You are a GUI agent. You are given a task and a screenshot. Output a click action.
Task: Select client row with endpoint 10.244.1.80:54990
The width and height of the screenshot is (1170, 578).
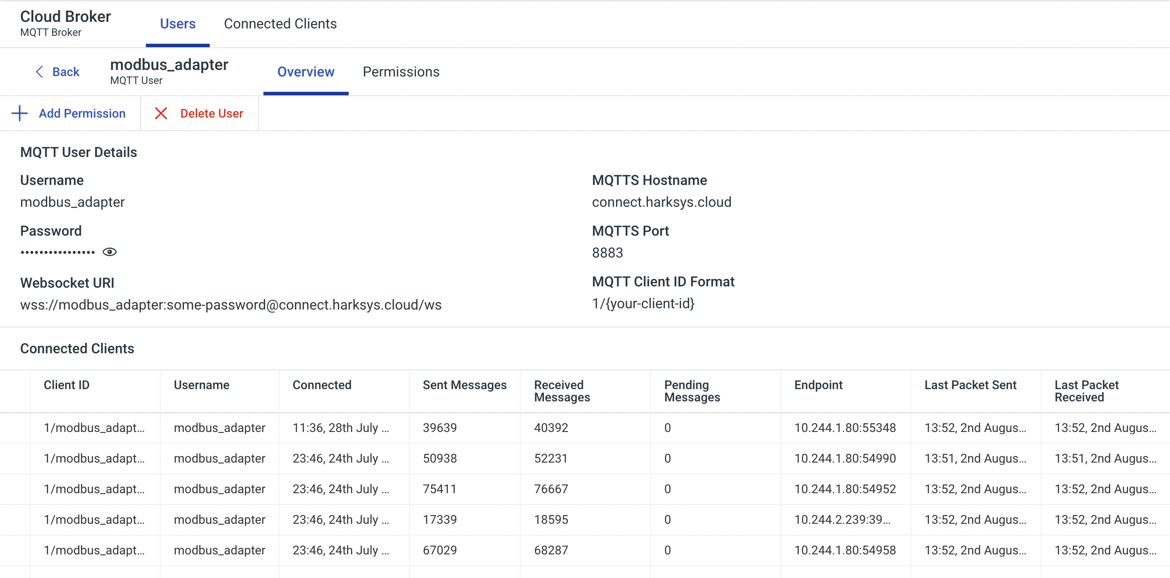[x=585, y=459]
